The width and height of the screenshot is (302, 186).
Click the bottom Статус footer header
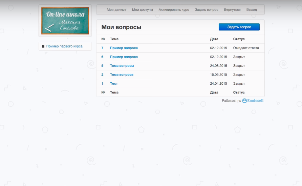[239, 92]
